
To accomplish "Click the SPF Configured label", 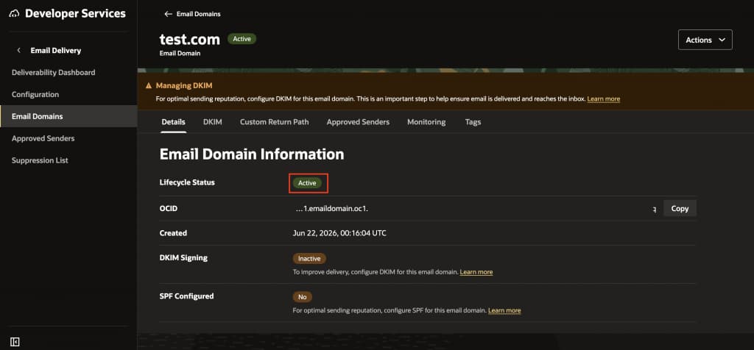I will 186,296.
